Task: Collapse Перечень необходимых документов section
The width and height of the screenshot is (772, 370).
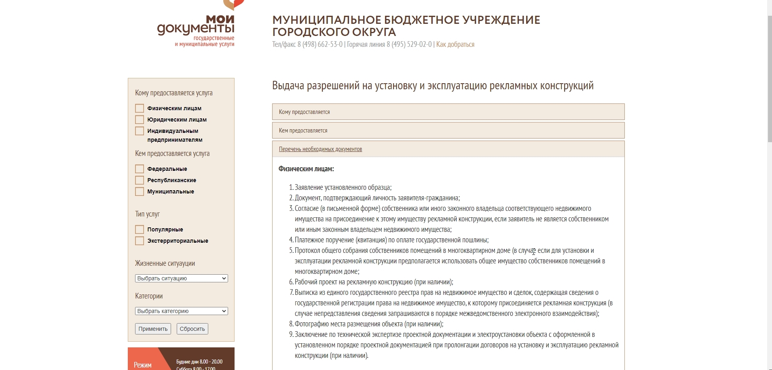Action: (x=448, y=149)
